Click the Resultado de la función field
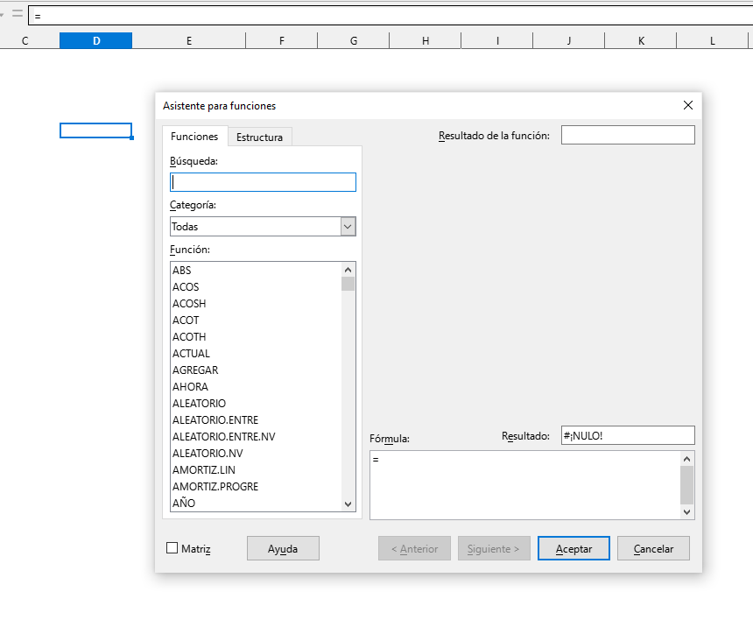This screenshot has width=753, height=620. (x=628, y=134)
